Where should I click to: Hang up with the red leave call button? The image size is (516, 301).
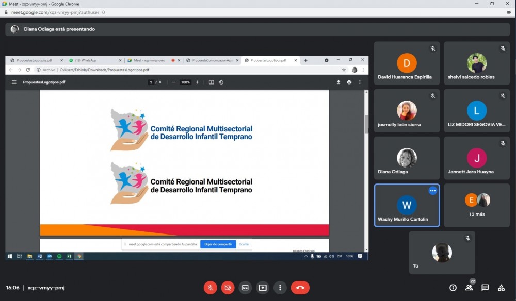300,288
